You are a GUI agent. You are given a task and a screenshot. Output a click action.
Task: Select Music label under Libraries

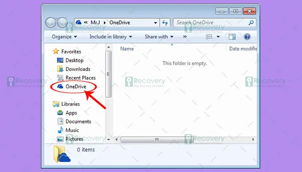coord(72,130)
